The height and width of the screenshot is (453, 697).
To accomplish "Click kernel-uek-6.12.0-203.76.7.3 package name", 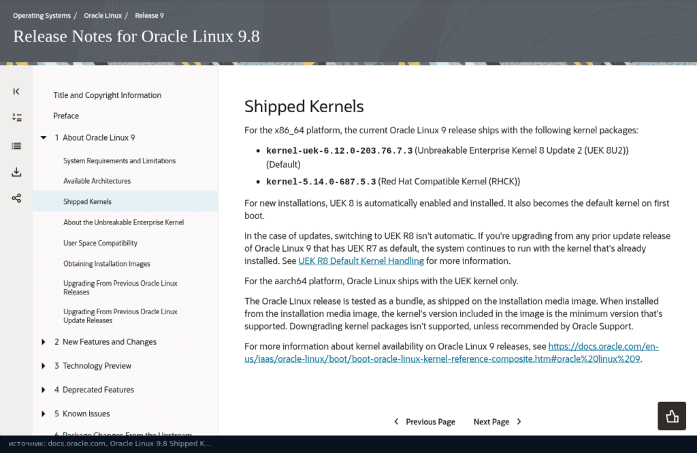I will tap(339, 151).
